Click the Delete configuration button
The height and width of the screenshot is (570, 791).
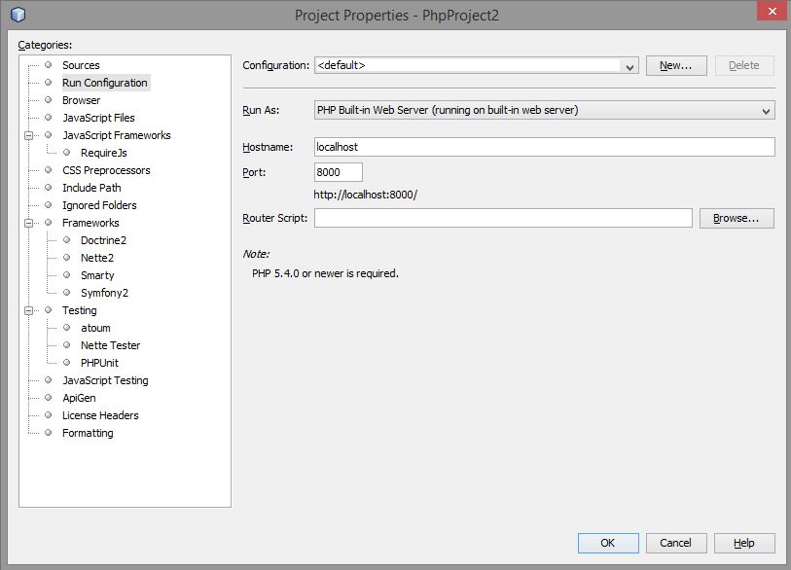coord(744,65)
